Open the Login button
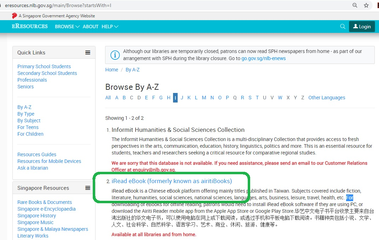 [362, 27]
